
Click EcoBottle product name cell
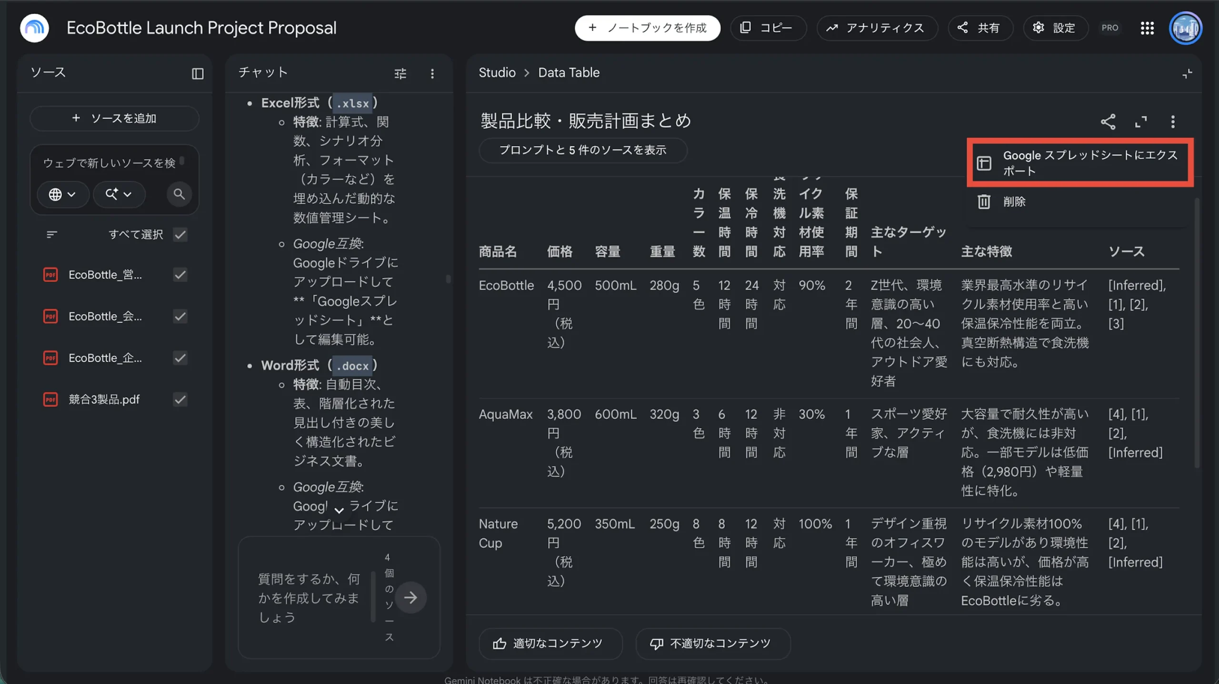[x=506, y=285]
